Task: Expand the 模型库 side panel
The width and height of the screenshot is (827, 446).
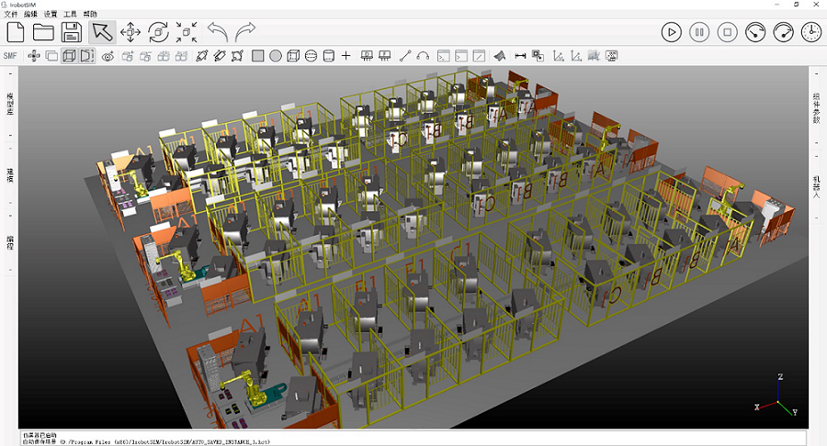Action: point(10,104)
